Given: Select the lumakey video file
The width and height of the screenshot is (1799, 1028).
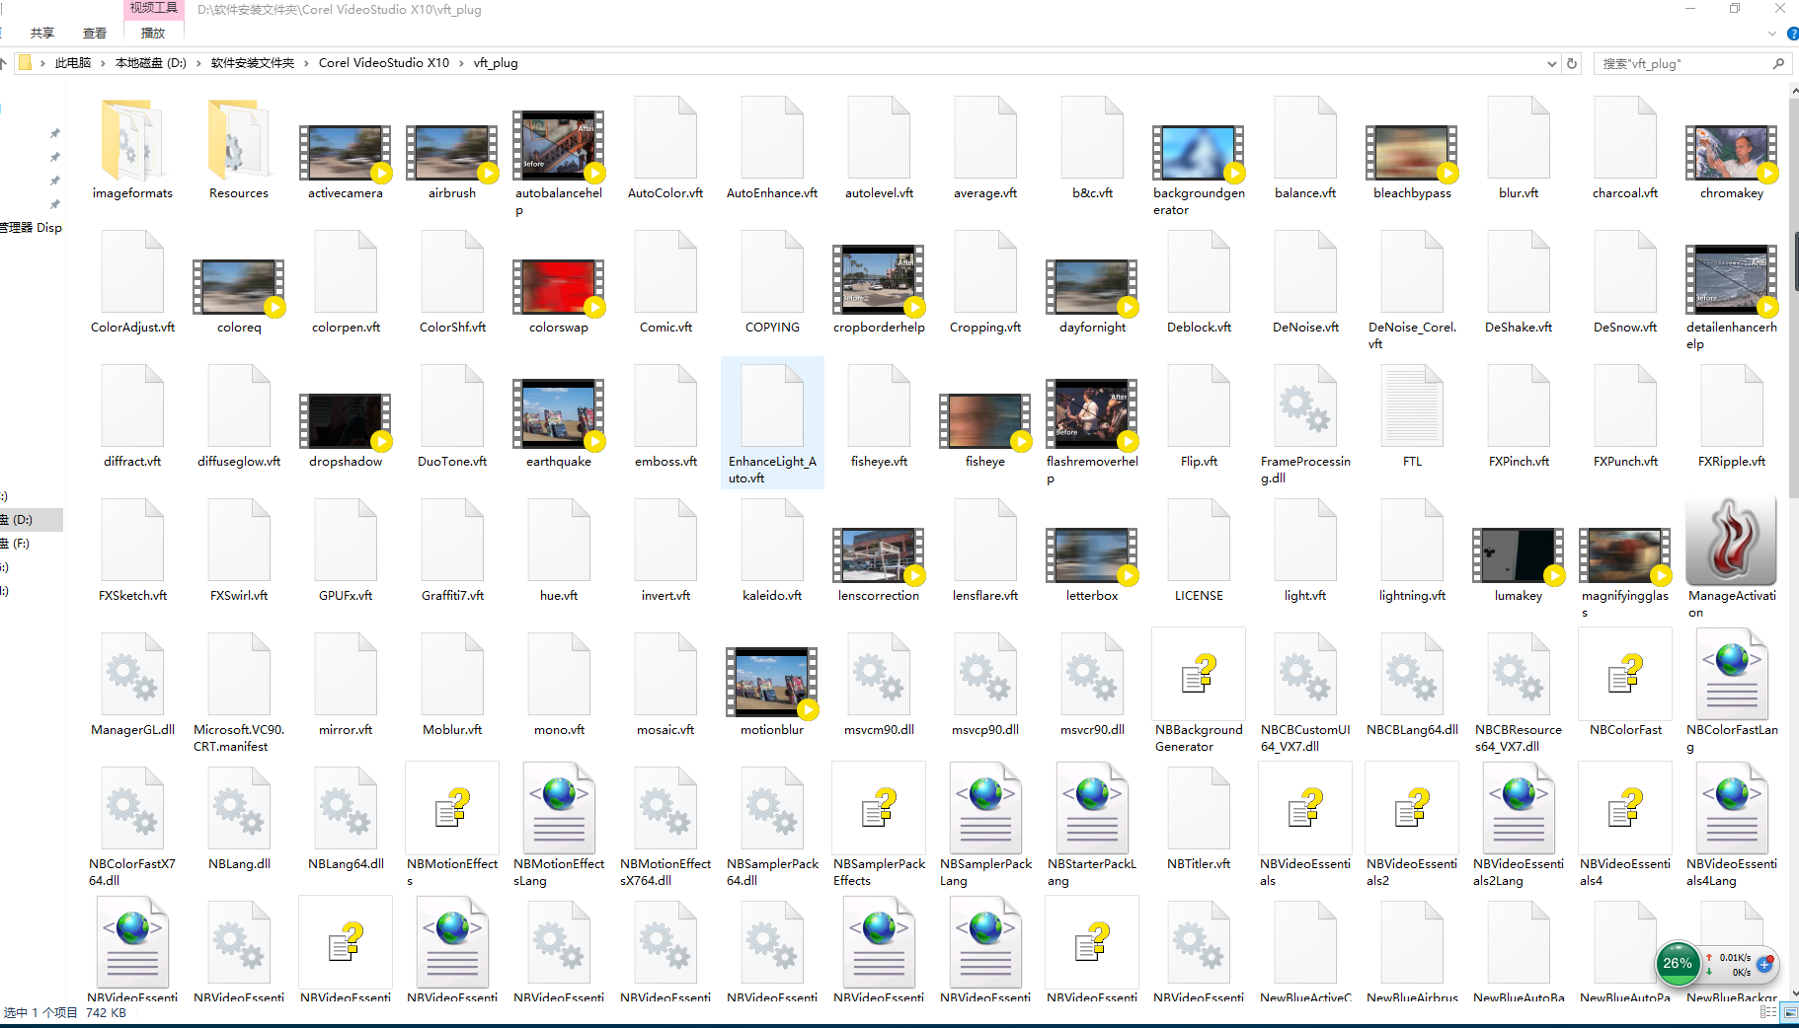Looking at the screenshot, I should point(1519,564).
